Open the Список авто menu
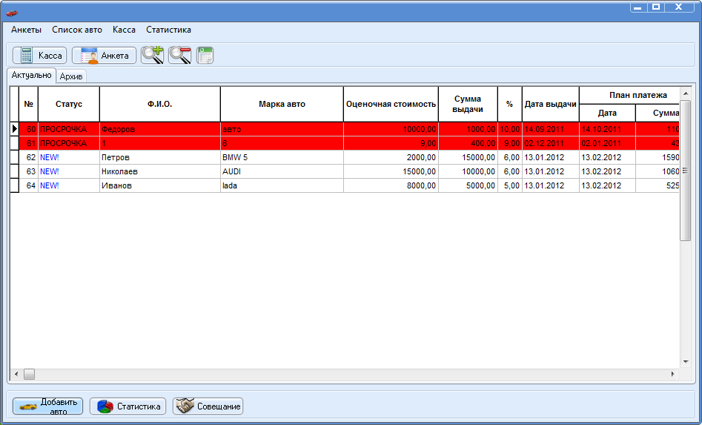Viewport: 702px width, 425px height. tap(77, 30)
